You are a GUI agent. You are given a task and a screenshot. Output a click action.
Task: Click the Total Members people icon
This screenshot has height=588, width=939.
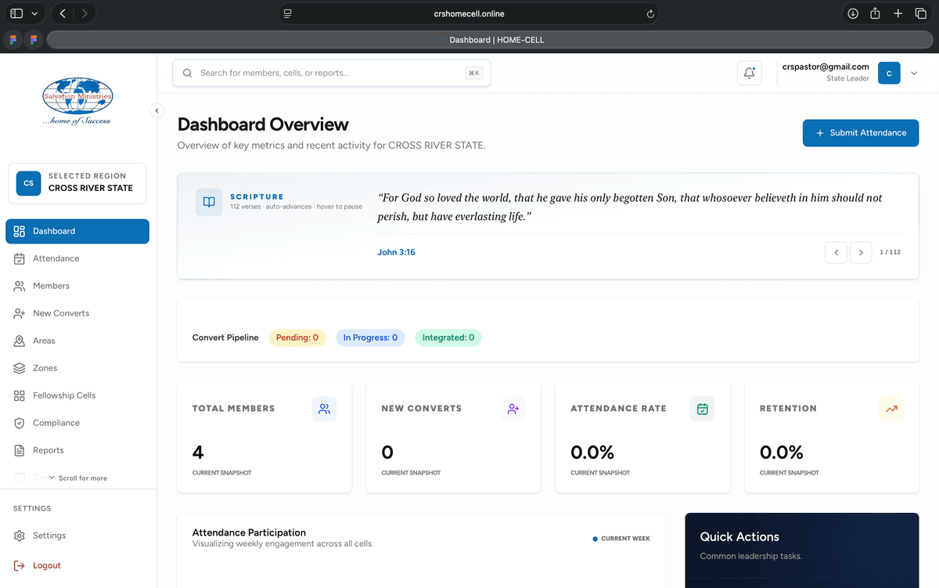(x=324, y=409)
